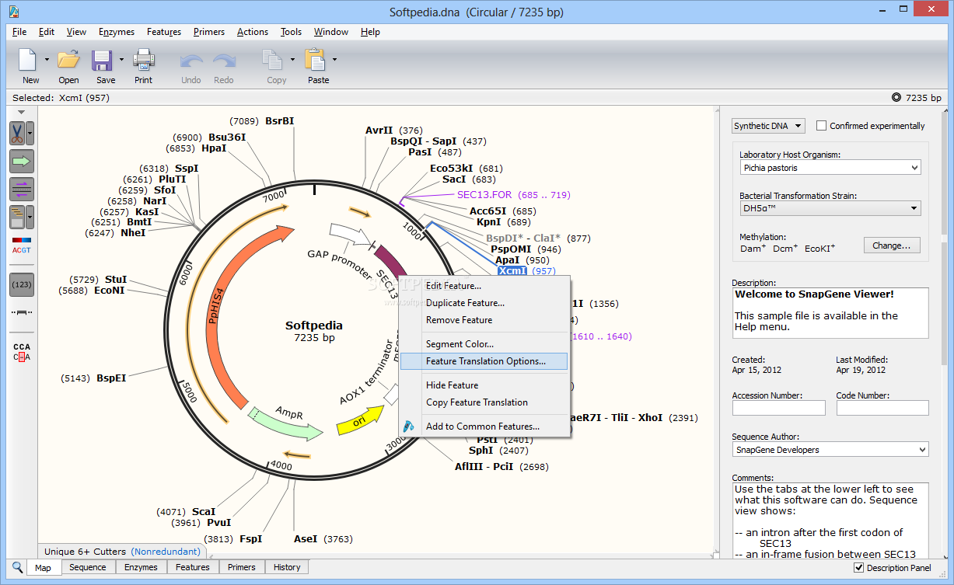Click the SnapGene app icon in title bar
The height and width of the screenshot is (585, 954).
(12, 12)
